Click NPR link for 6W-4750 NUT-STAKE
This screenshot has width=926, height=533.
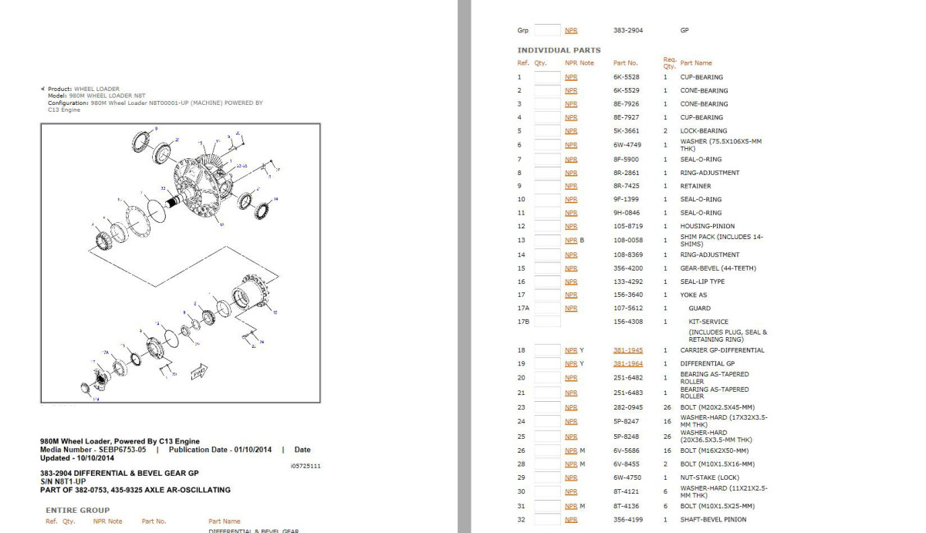(x=571, y=478)
